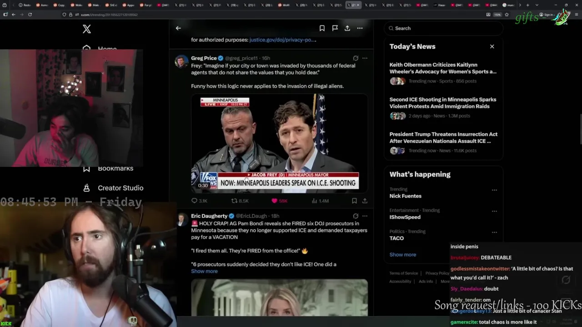Viewport: 582px width, 327px height.
Task: Open the Terms of Service footer link
Action: click(x=403, y=273)
